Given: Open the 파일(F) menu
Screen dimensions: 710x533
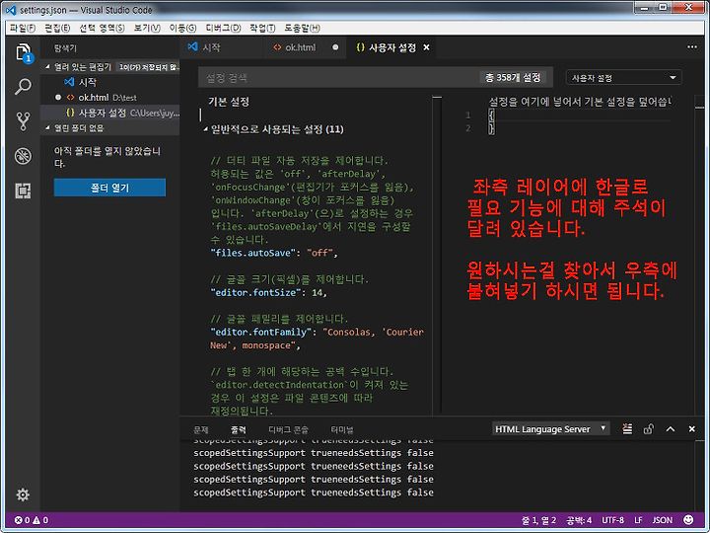Looking at the screenshot, I should click(x=22, y=28).
